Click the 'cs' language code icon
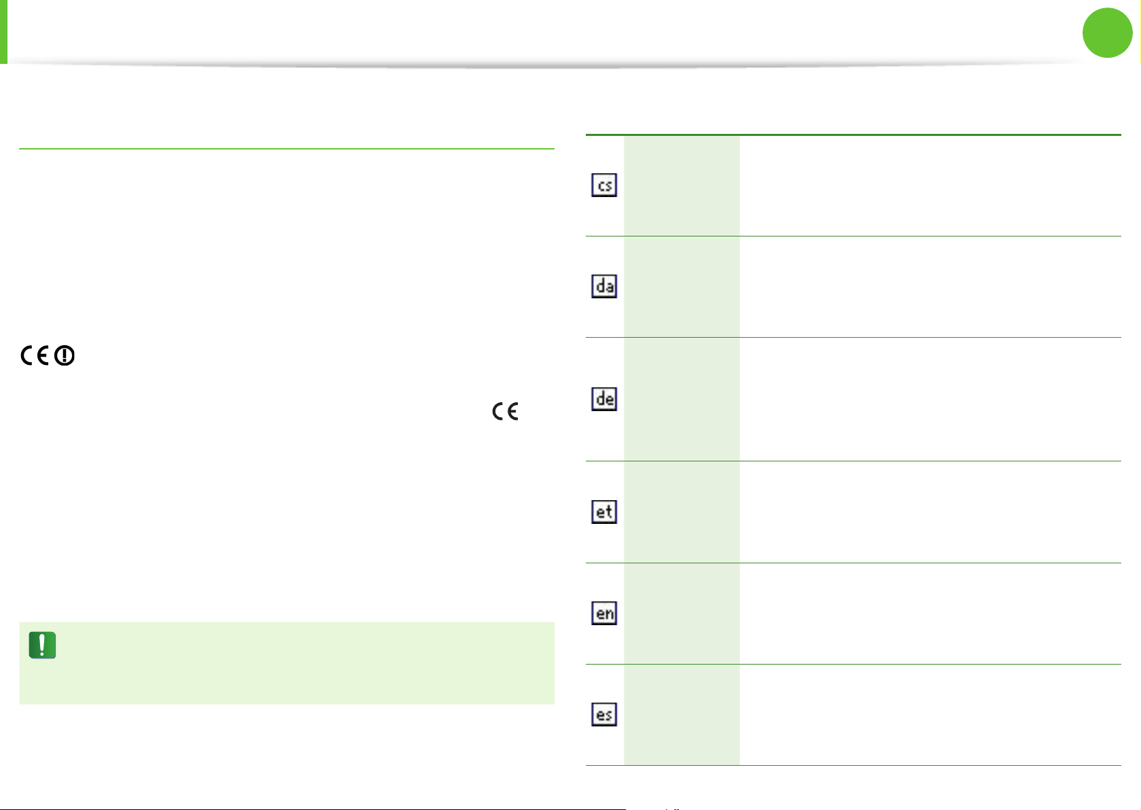Image resolution: width=1141 pixels, height=810 pixels. click(x=604, y=185)
